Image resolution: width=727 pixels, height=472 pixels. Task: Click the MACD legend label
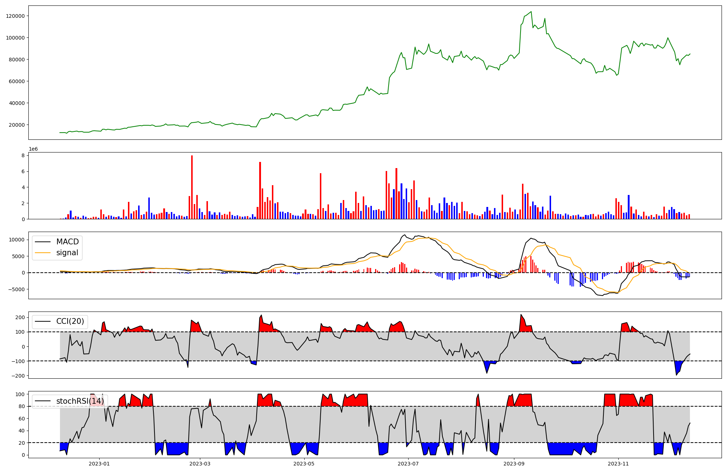(67, 242)
